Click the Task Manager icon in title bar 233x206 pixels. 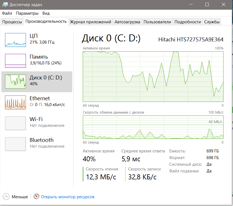5,4
